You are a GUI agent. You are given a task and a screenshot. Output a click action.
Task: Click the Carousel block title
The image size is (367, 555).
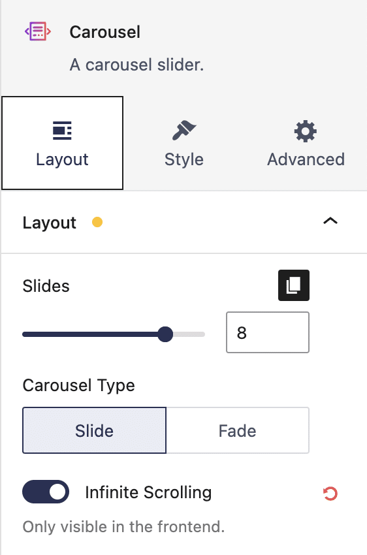(104, 32)
